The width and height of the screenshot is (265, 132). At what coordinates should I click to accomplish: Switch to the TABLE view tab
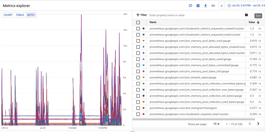click(x=20, y=15)
